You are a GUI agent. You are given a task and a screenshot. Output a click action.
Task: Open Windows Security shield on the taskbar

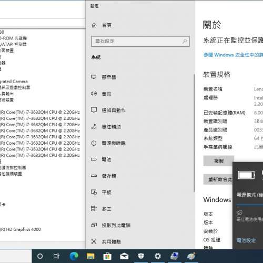click(141, 256)
